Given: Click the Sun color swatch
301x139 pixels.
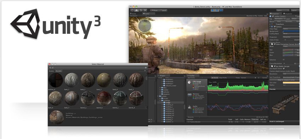Looking at the screenshot, I should 291,83.
